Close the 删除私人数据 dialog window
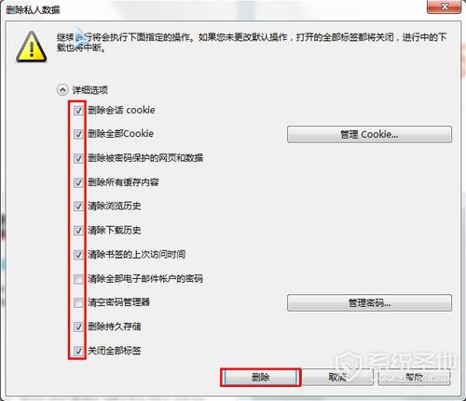Screen dimensions: 466x401 [x=445, y=7]
